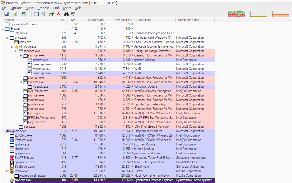Open the Help menu

(x=78, y=8)
